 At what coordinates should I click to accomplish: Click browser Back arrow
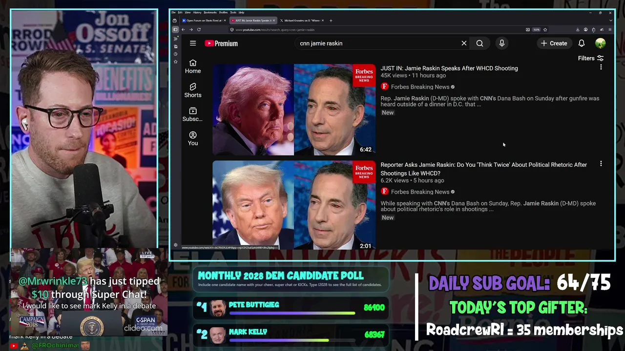point(183,30)
